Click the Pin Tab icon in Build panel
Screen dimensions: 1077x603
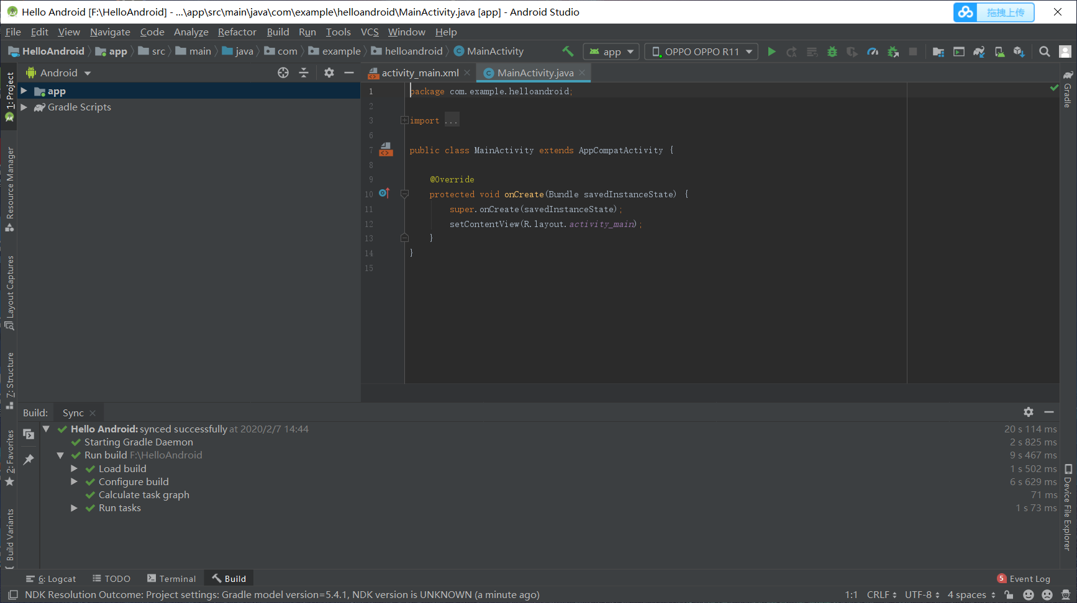pyautogui.click(x=29, y=460)
